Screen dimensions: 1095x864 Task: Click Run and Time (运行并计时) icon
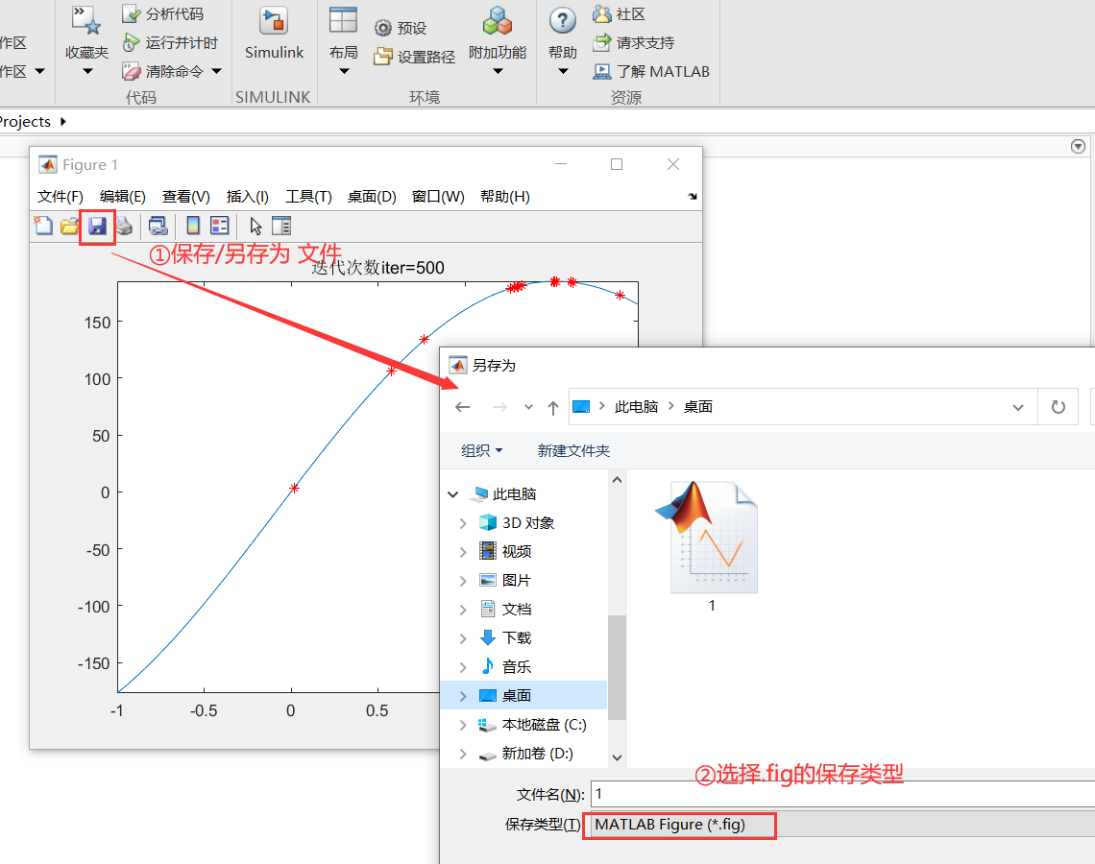(132, 42)
